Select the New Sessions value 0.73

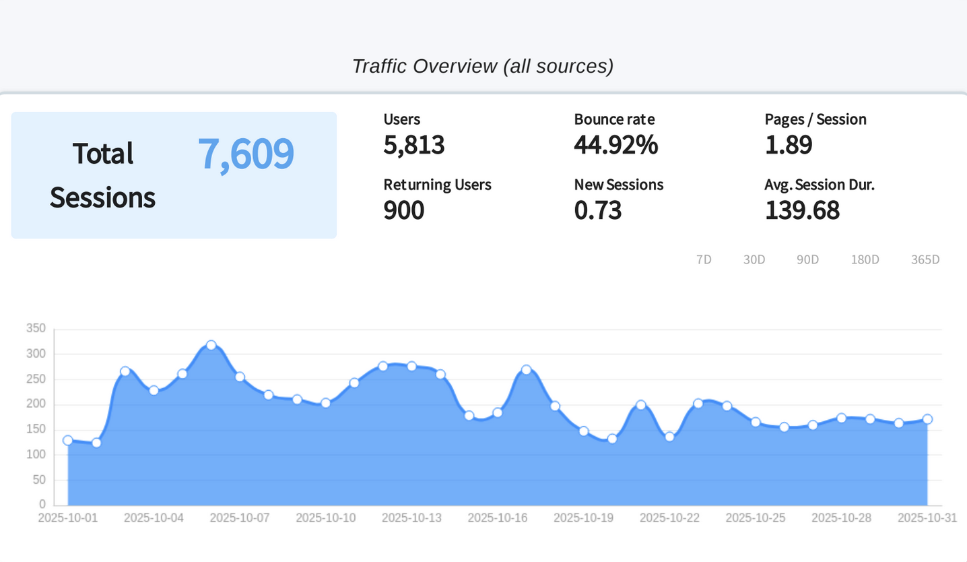click(597, 210)
